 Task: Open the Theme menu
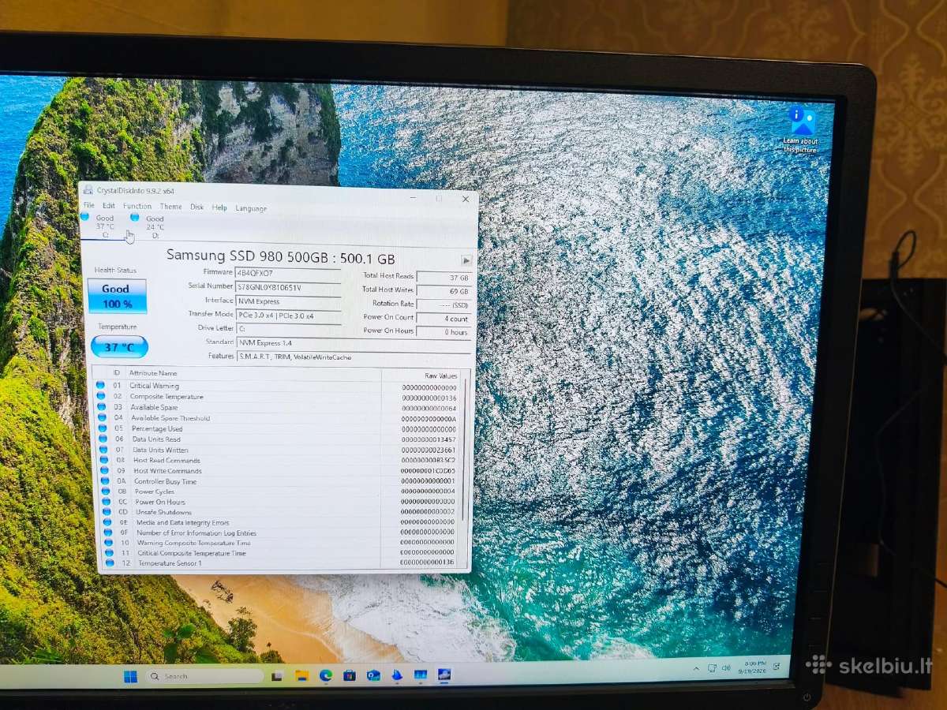coord(170,207)
